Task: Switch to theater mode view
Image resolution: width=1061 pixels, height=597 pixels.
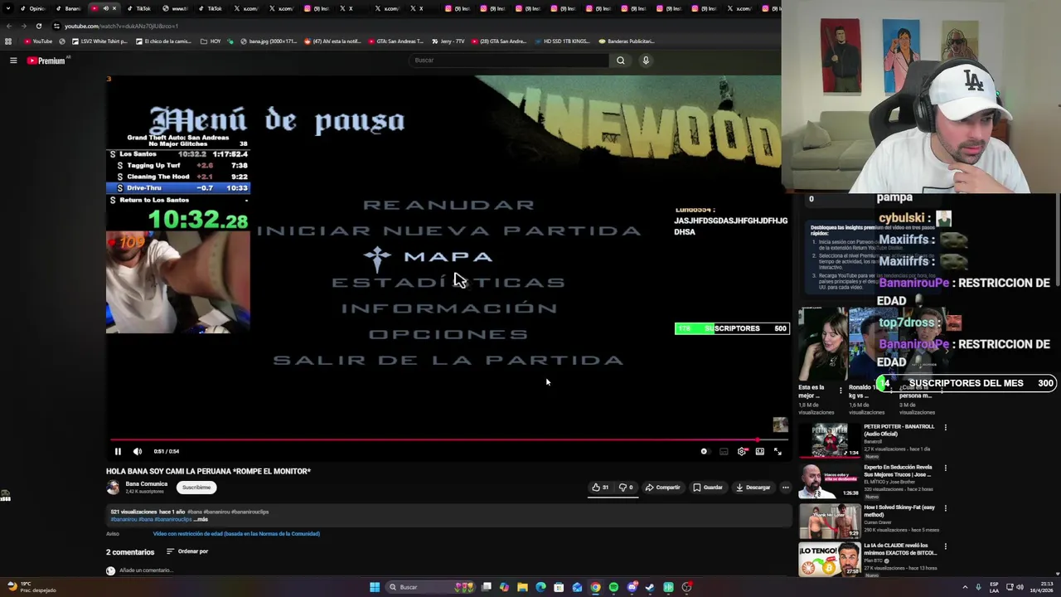Action: [759, 451]
